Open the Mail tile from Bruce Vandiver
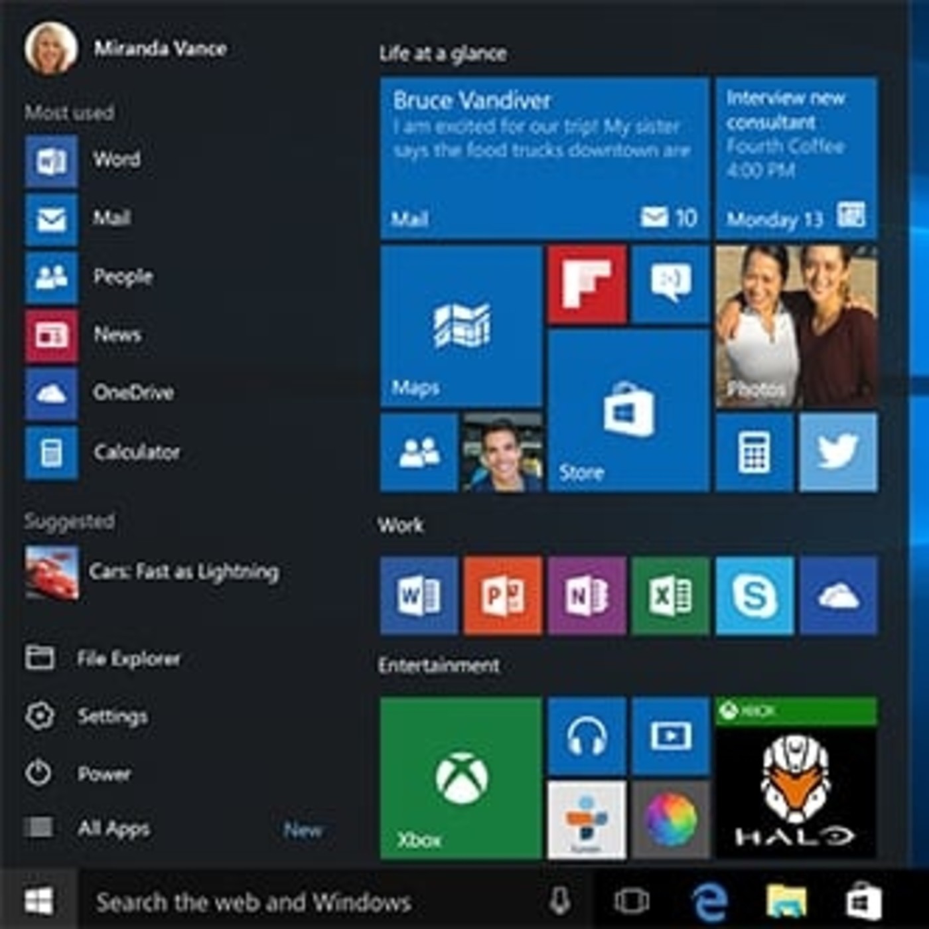The width and height of the screenshot is (929, 929). (545, 158)
